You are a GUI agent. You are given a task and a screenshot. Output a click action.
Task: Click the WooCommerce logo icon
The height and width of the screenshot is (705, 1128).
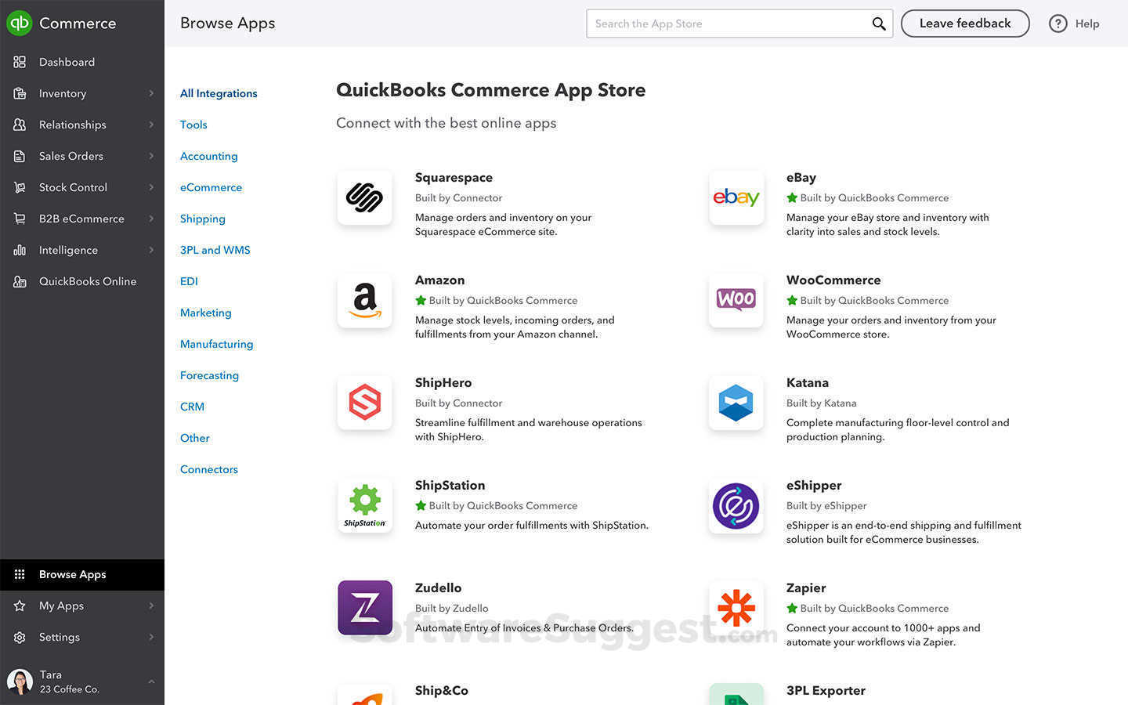[x=736, y=300]
